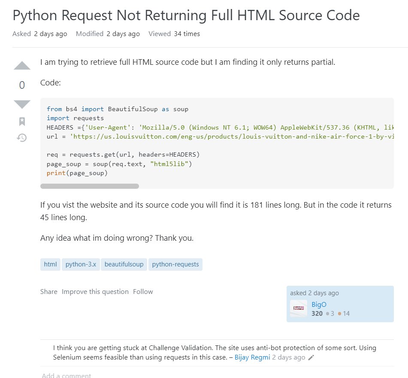
Task: Bookmark this question
Action: tap(22, 121)
